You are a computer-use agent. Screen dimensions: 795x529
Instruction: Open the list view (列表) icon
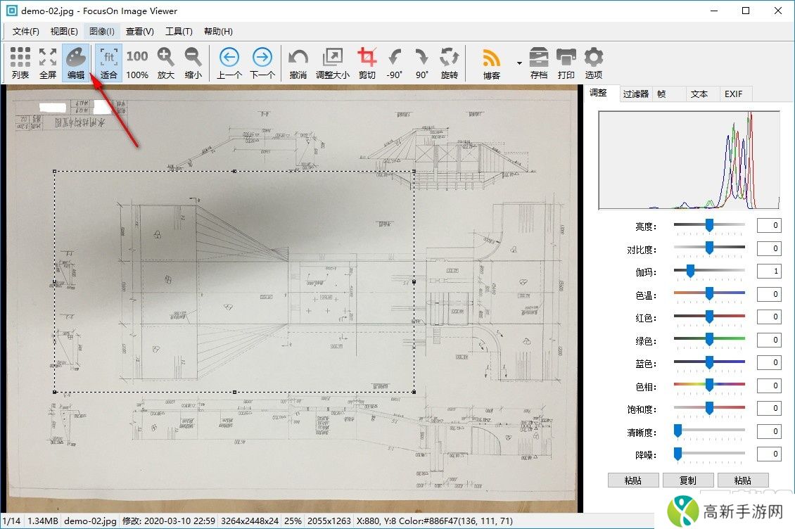click(x=20, y=63)
